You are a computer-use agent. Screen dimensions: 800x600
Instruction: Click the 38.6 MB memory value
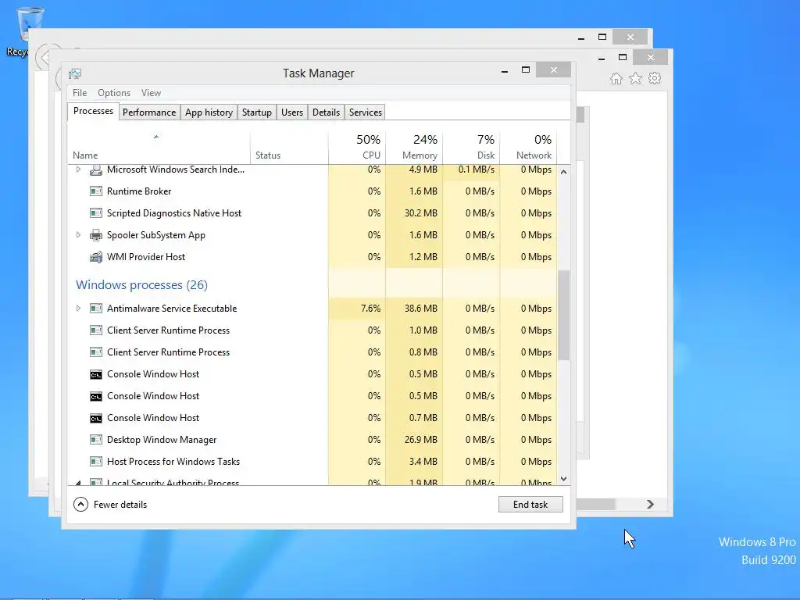pos(421,309)
